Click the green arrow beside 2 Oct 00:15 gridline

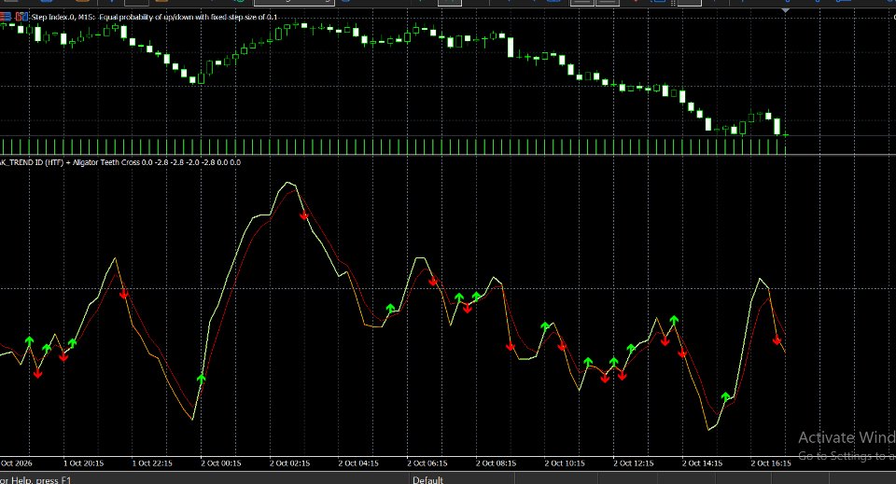202,379
